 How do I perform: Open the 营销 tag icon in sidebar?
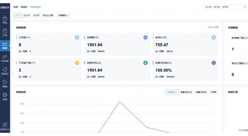pos(5,84)
